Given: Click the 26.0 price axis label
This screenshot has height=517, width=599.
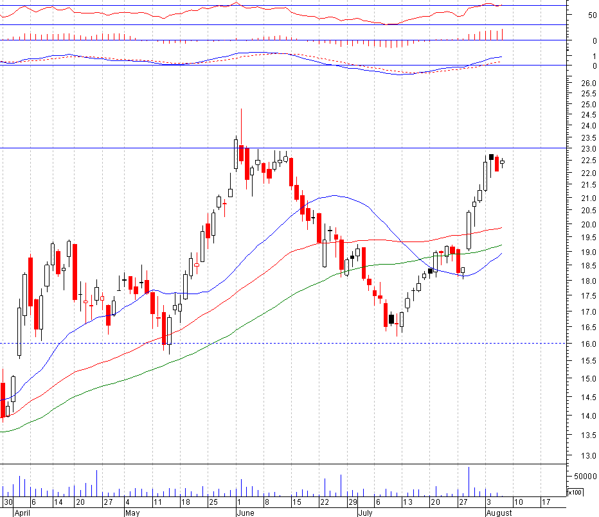Looking at the screenshot, I should tap(588, 83).
